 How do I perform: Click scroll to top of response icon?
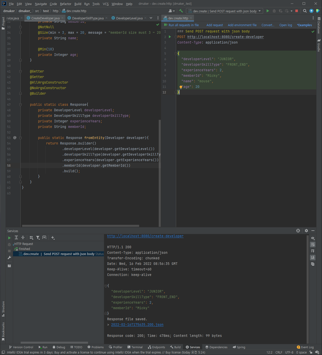(313, 251)
